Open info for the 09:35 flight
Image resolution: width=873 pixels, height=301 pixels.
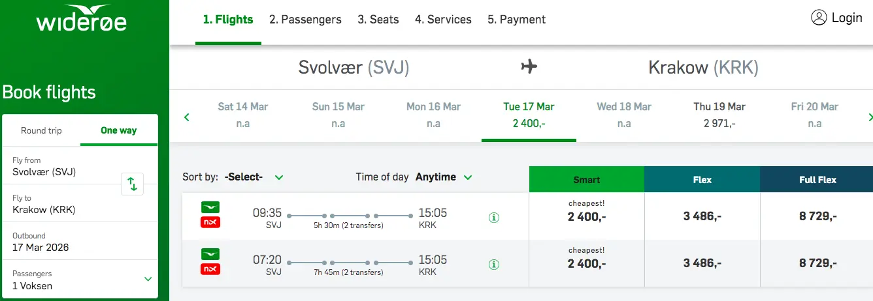pyautogui.click(x=494, y=218)
